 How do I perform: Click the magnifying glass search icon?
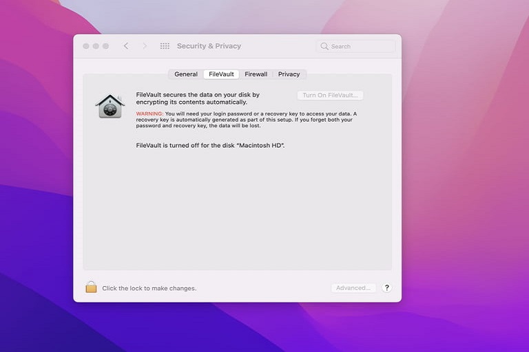324,47
